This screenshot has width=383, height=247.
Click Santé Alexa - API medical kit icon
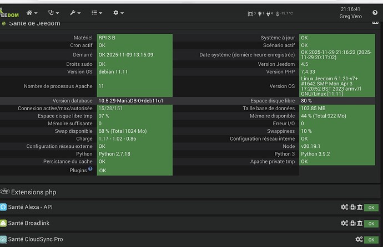352,207
